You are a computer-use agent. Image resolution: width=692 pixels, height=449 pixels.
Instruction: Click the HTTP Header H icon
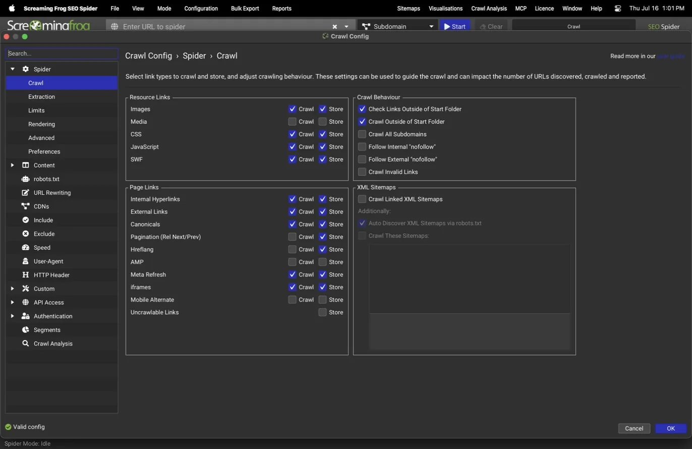[x=25, y=275]
